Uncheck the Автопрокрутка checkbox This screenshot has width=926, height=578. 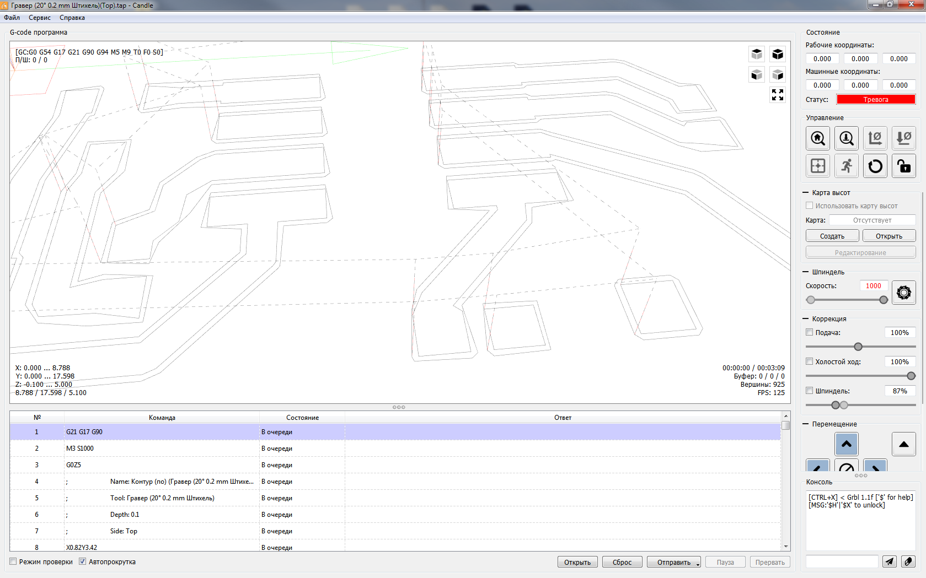pos(83,561)
